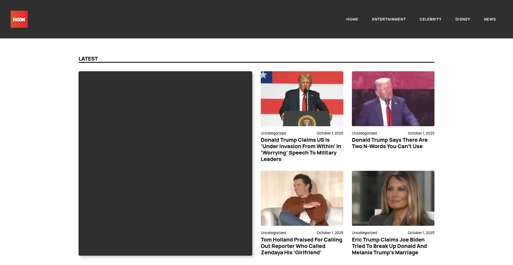The image size is (513, 265).
Task: Click Uncategorized category above Tom Holland headline
Action: (x=273, y=233)
